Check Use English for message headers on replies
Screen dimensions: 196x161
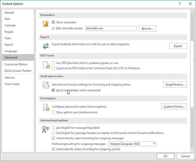click(x=53, y=133)
